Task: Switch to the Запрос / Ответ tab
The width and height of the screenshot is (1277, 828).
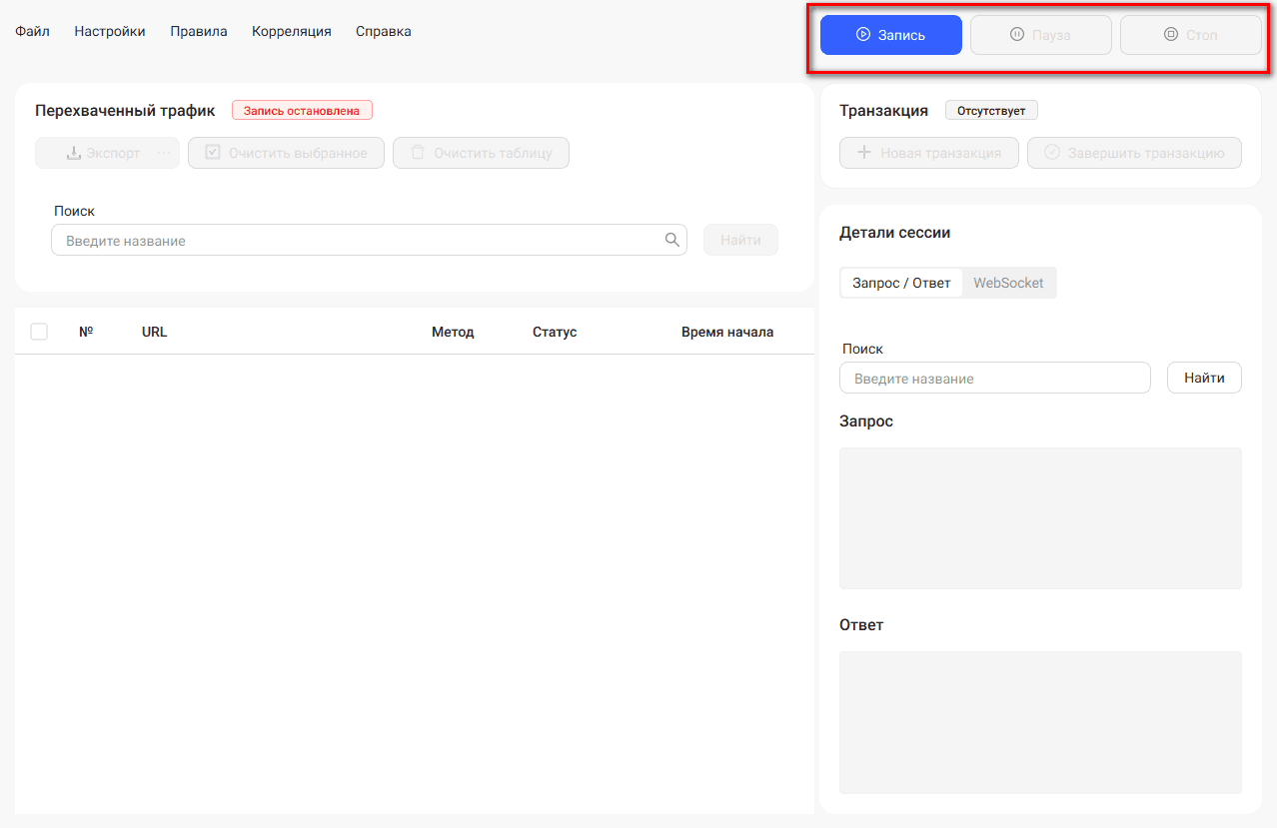Action: coord(901,283)
